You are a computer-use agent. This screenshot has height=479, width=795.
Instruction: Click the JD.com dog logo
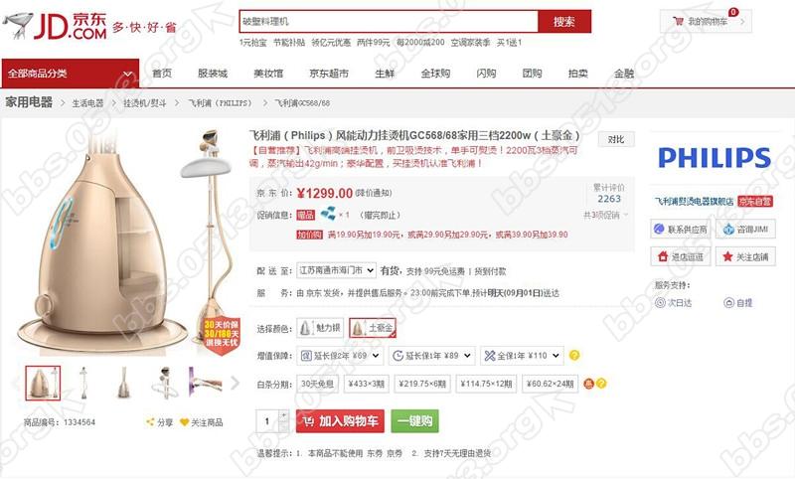pos(17,26)
